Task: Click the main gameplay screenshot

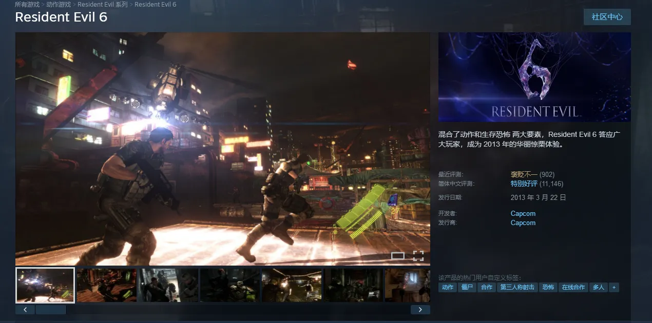Action: click(223, 149)
